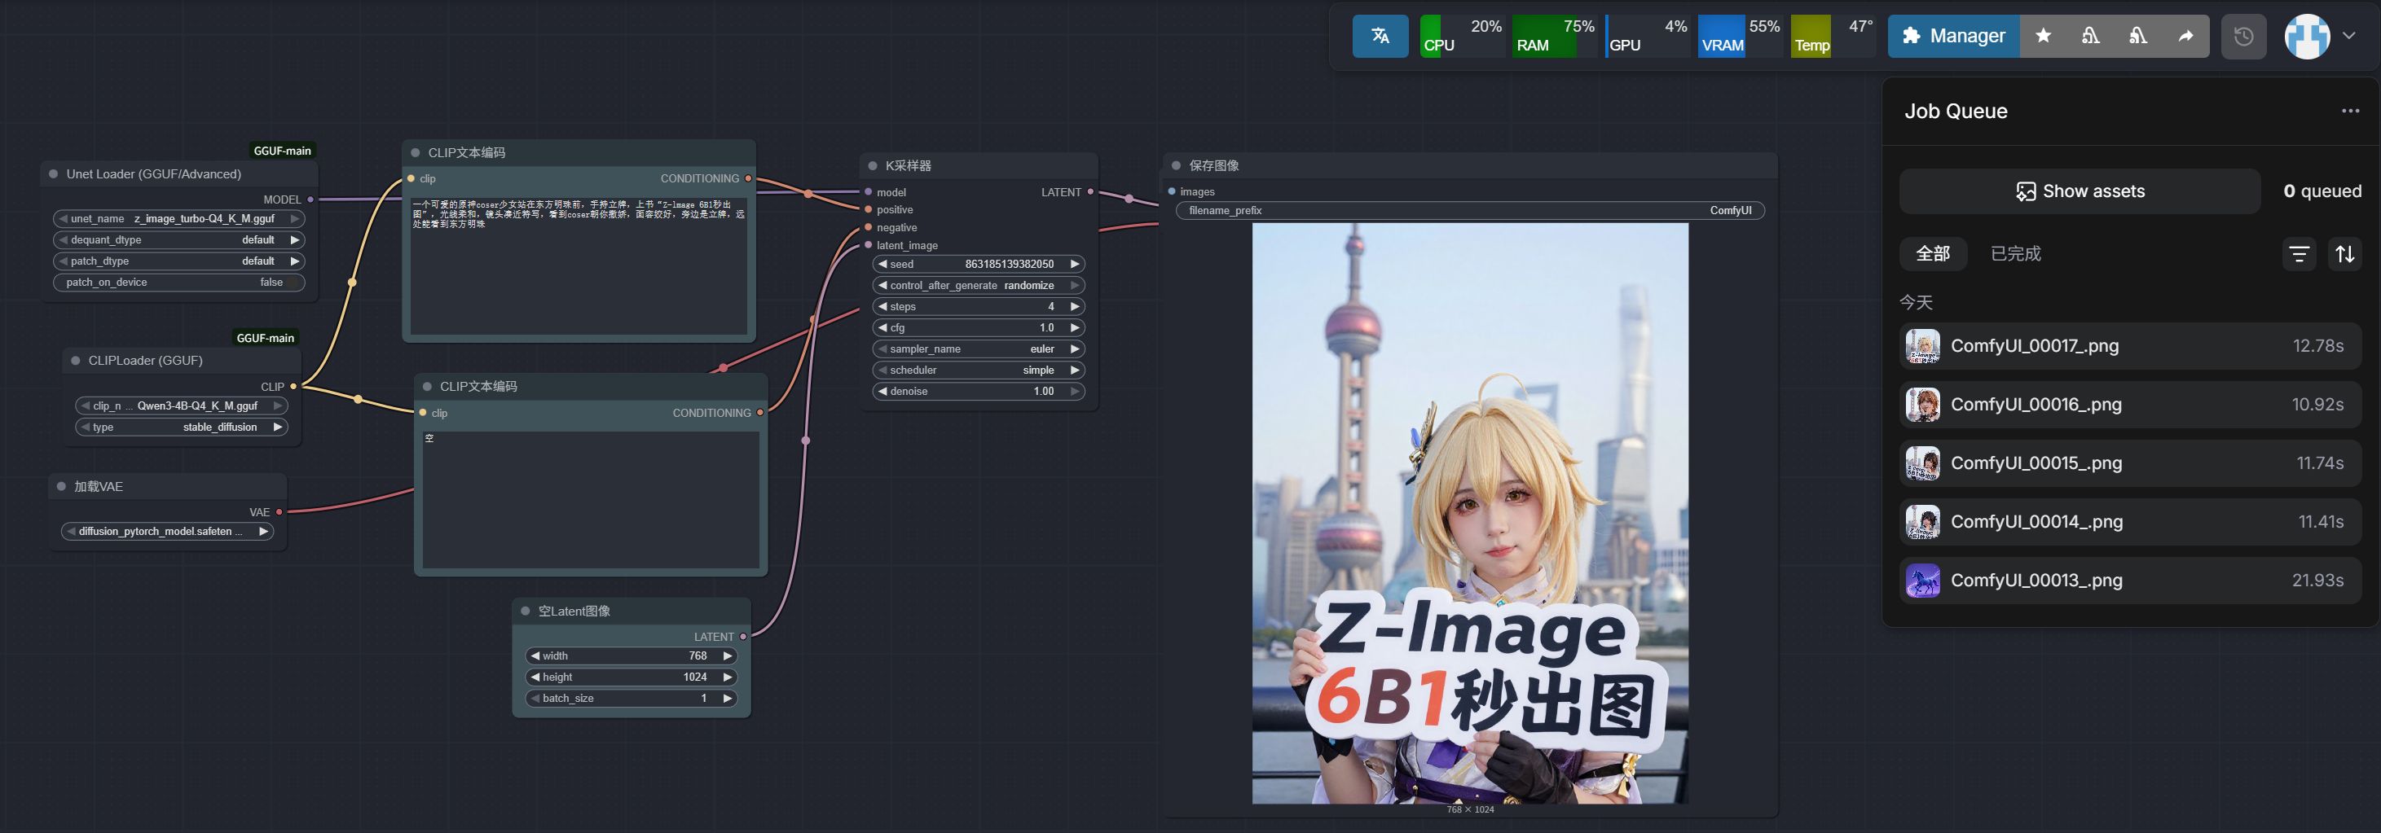The height and width of the screenshot is (833, 2381).
Task: Click the empty negative prompt text area
Action: [x=591, y=500]
